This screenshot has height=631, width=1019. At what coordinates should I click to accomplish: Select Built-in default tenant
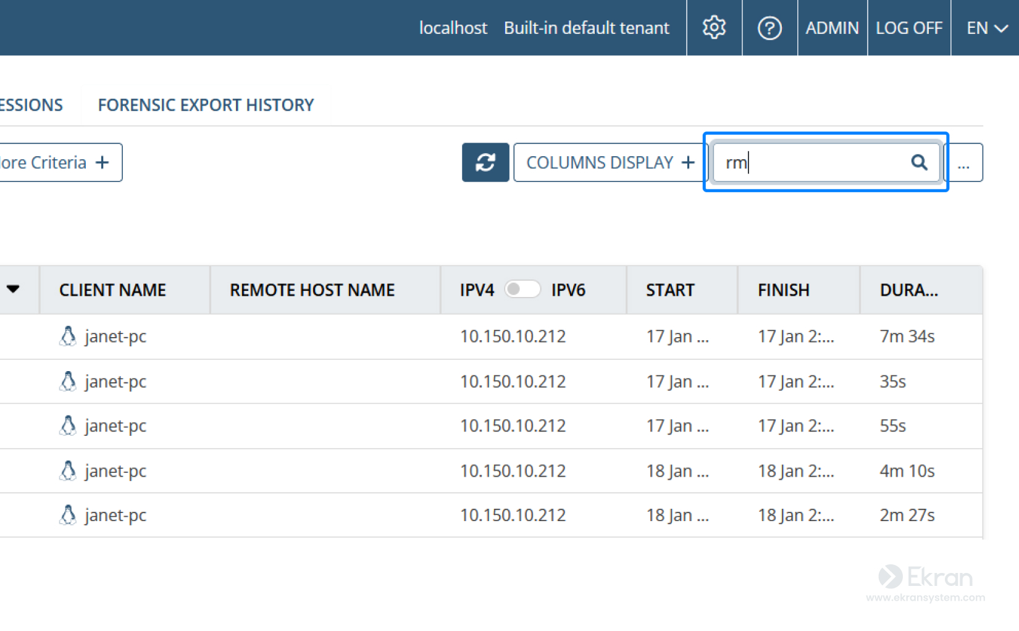click(x=586, y=28)
